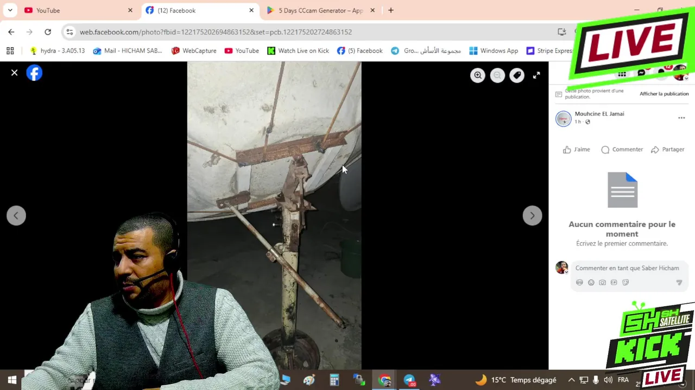This screenshot has height=390, width=695.
Task: Send the comment with arrow icon
Action: click(x=679, y=282)
